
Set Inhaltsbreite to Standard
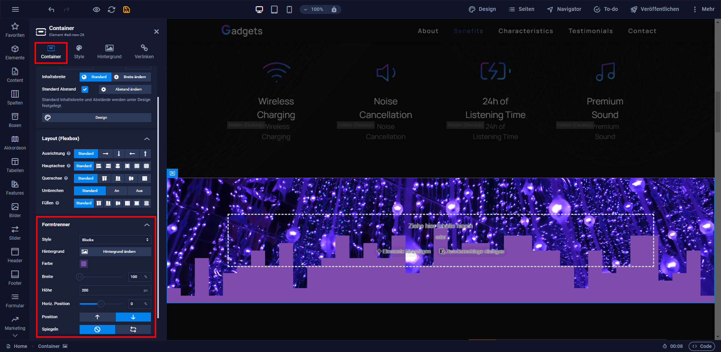(95, 77)
